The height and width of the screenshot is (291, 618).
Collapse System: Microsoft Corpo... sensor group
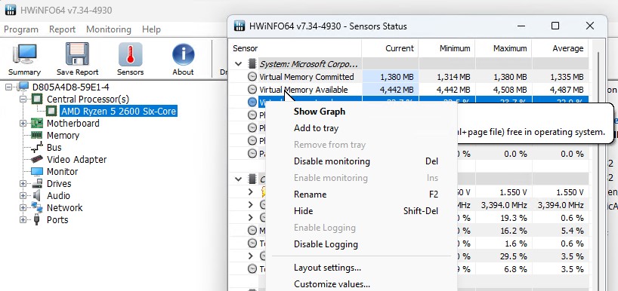(238, 64)
